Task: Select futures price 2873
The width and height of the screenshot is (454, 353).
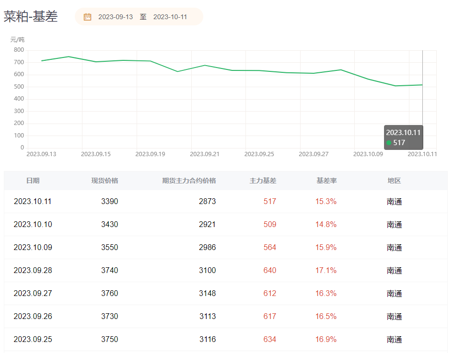Action: click(207, 201)
